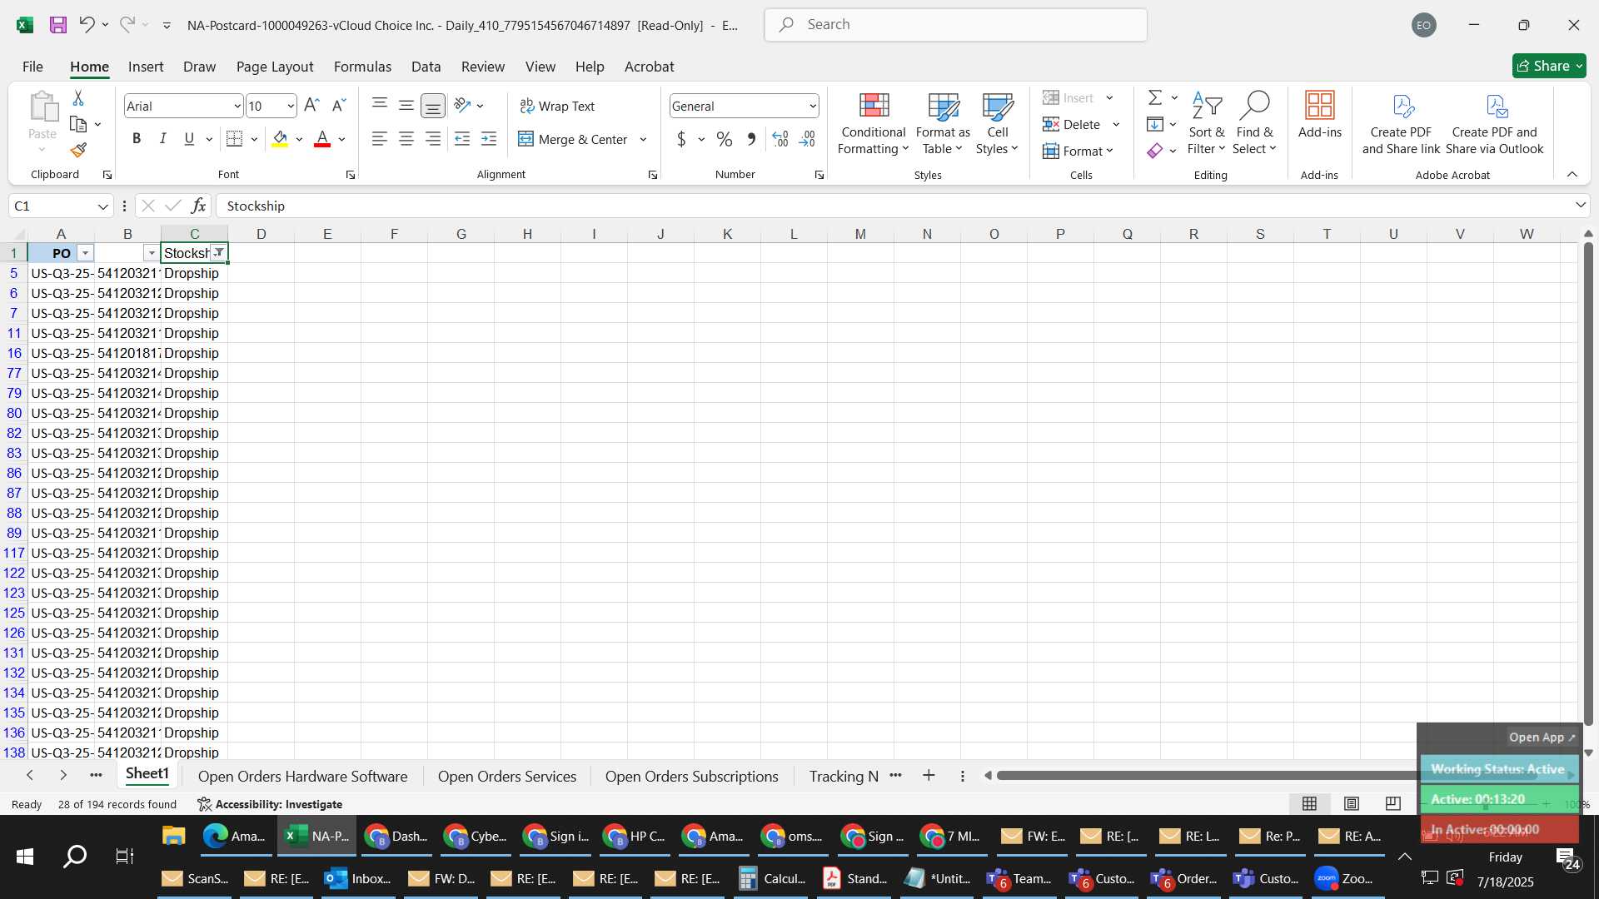Switch to the Formulas ribbon tab

click(x=362, y=67)
